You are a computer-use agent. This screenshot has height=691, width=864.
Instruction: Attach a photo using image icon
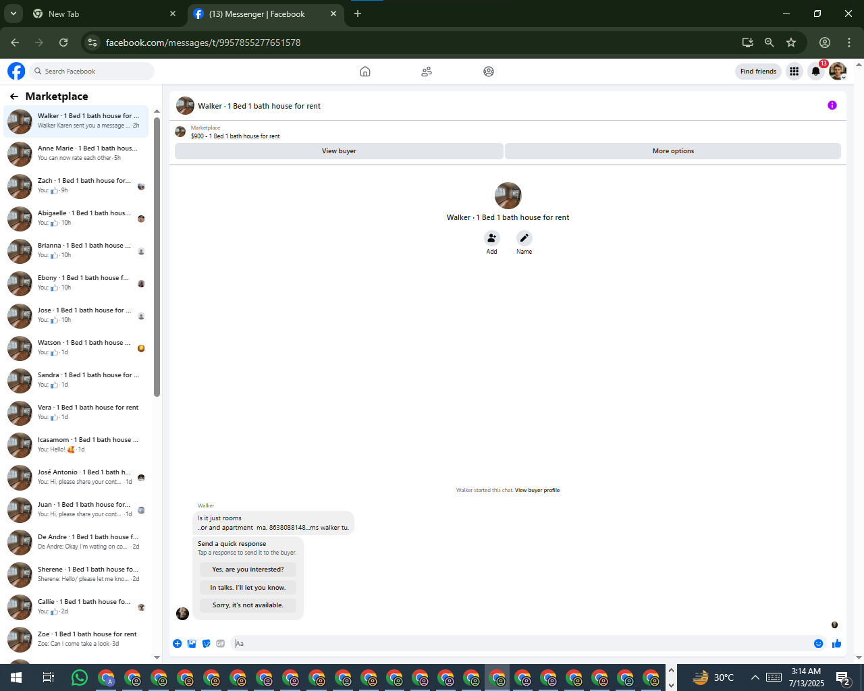[192, 644]
